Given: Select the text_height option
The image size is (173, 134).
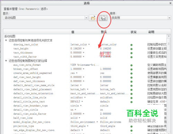Looking at the screenshot, I should pos(21,49).
